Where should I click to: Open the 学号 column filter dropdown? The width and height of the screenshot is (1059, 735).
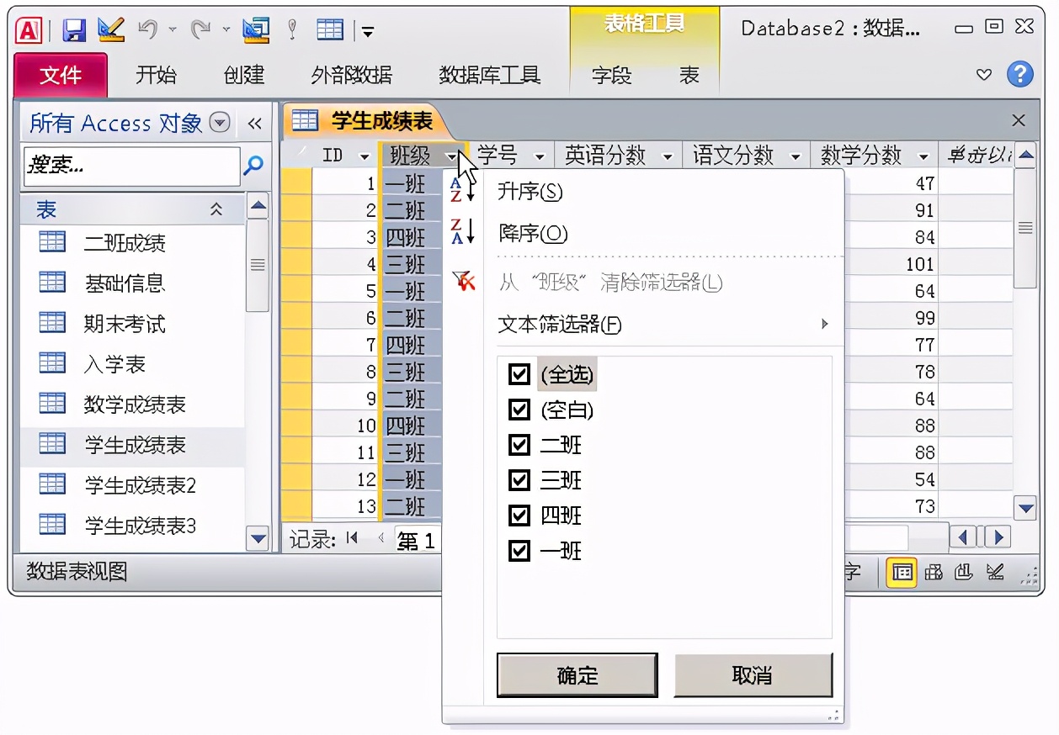tap(540, 155)
